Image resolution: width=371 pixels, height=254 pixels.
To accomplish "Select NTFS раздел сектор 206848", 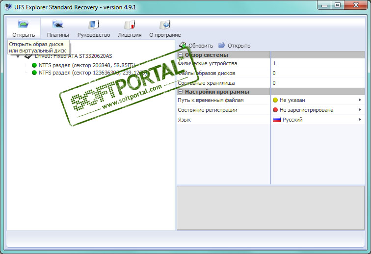I will pyautogui.click(x=87, y=65).
